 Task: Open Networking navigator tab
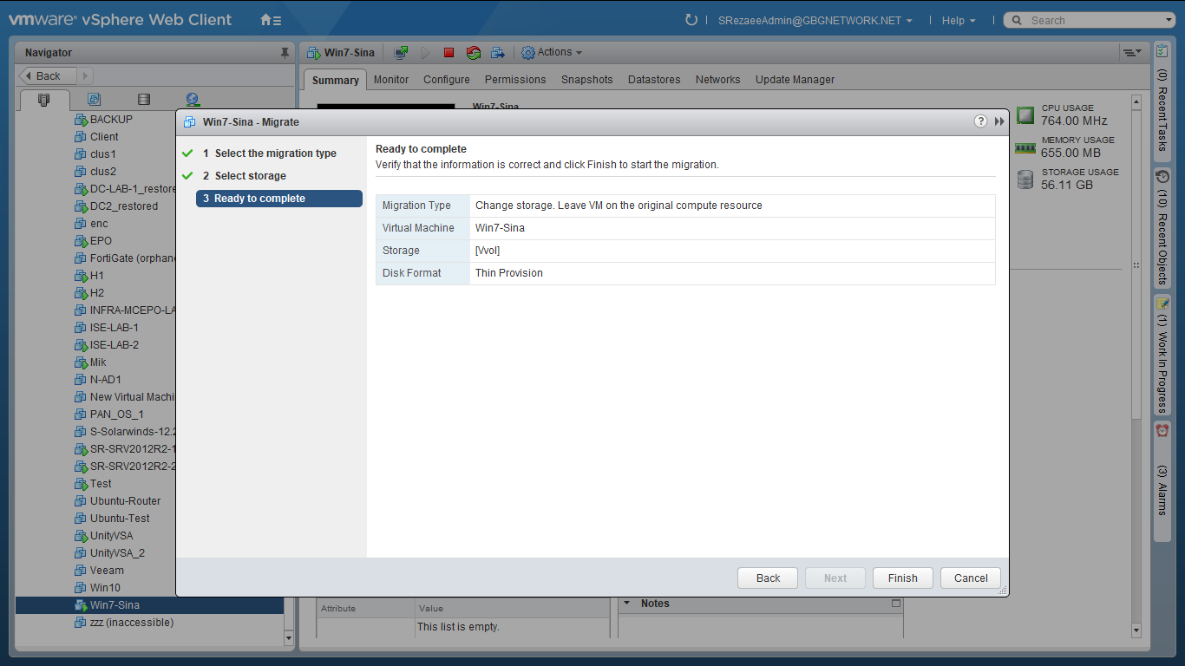click(x=193, y=100)
